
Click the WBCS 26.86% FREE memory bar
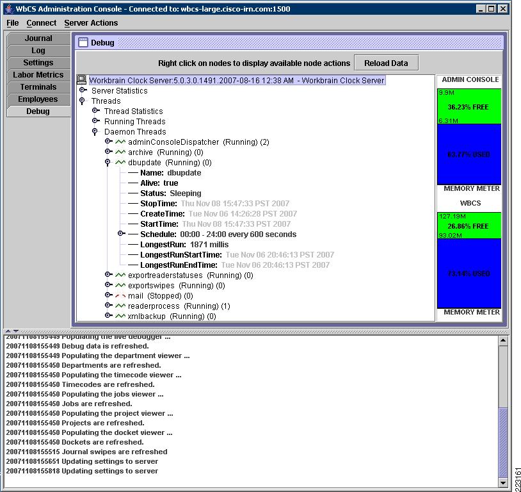coord(469,226)
